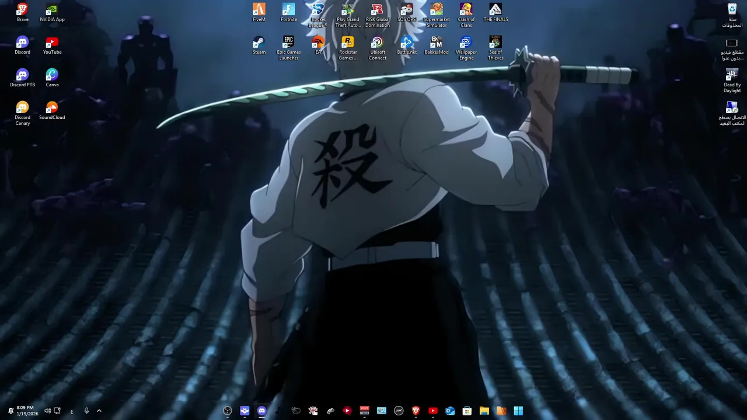Open the red play-button app in taskbar
Image resolution: width=747 pixels, height=420 pixels.
347,411
